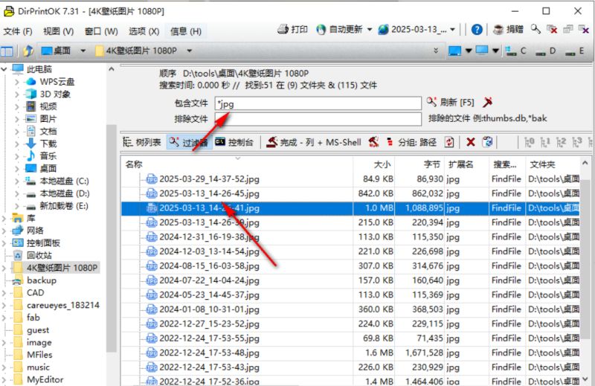595x386 pixels.
Task: Select drive D shortcut in toolbar
Action: tap(545, 51)
